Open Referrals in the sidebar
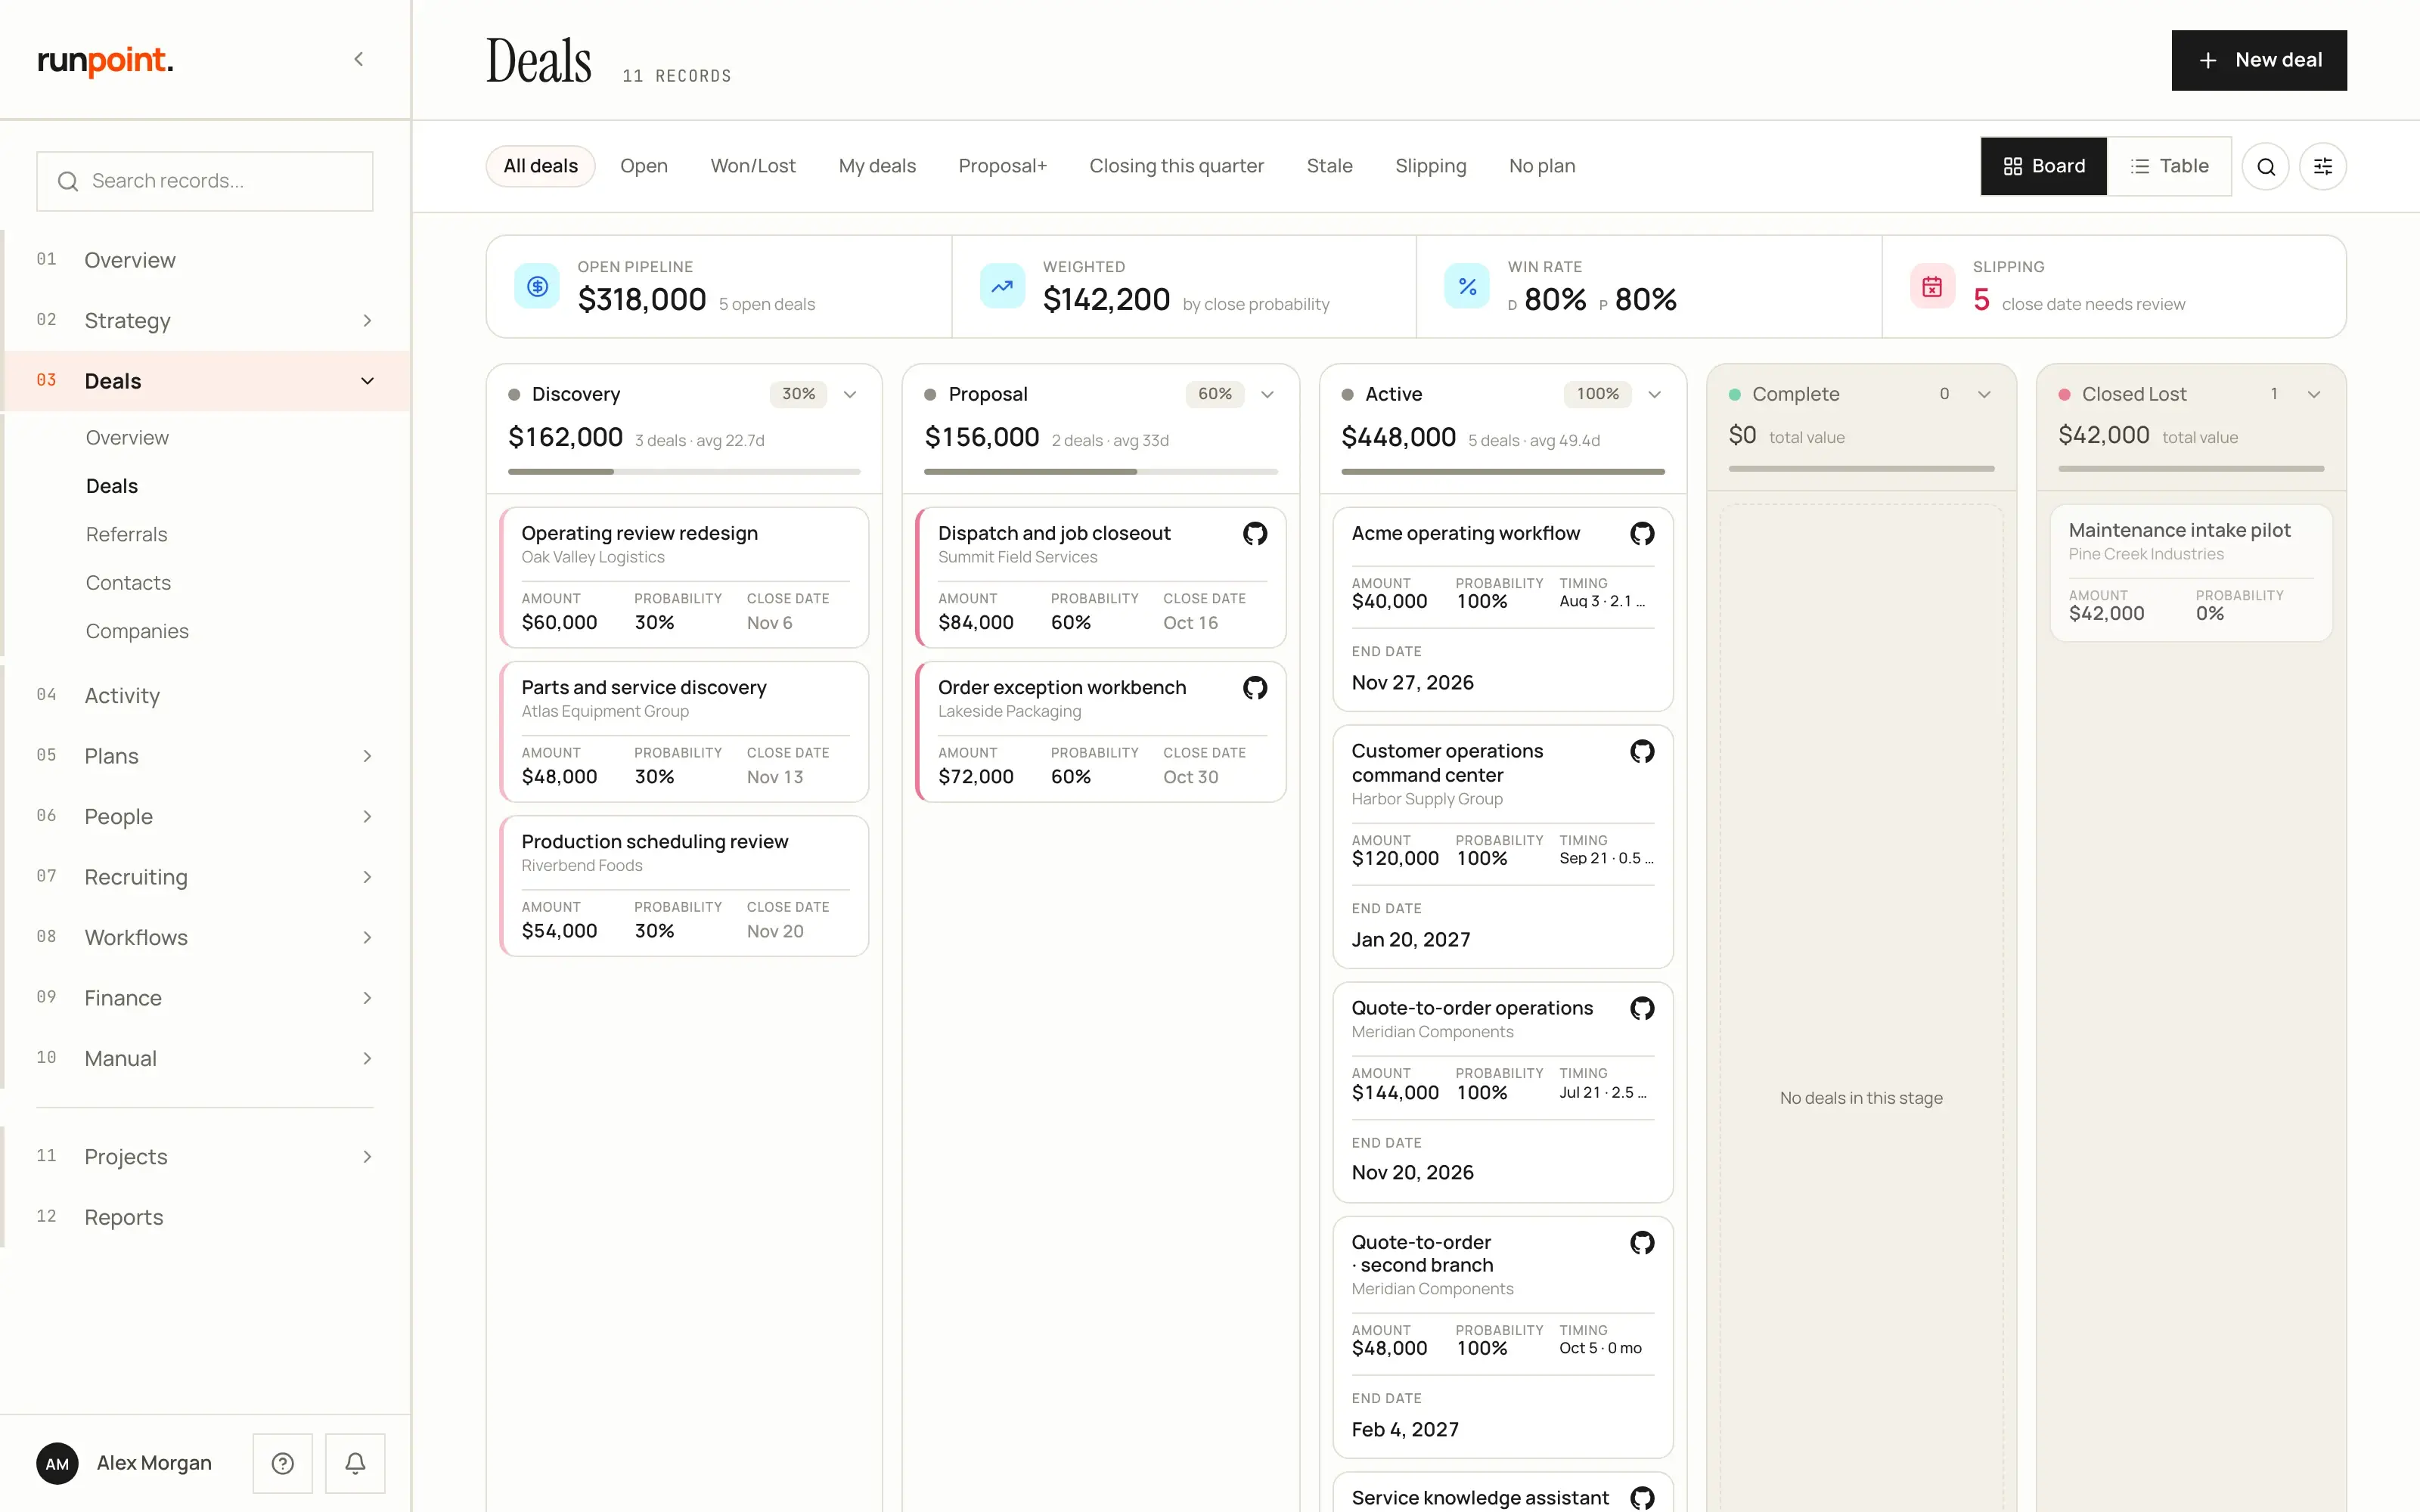 126,534
